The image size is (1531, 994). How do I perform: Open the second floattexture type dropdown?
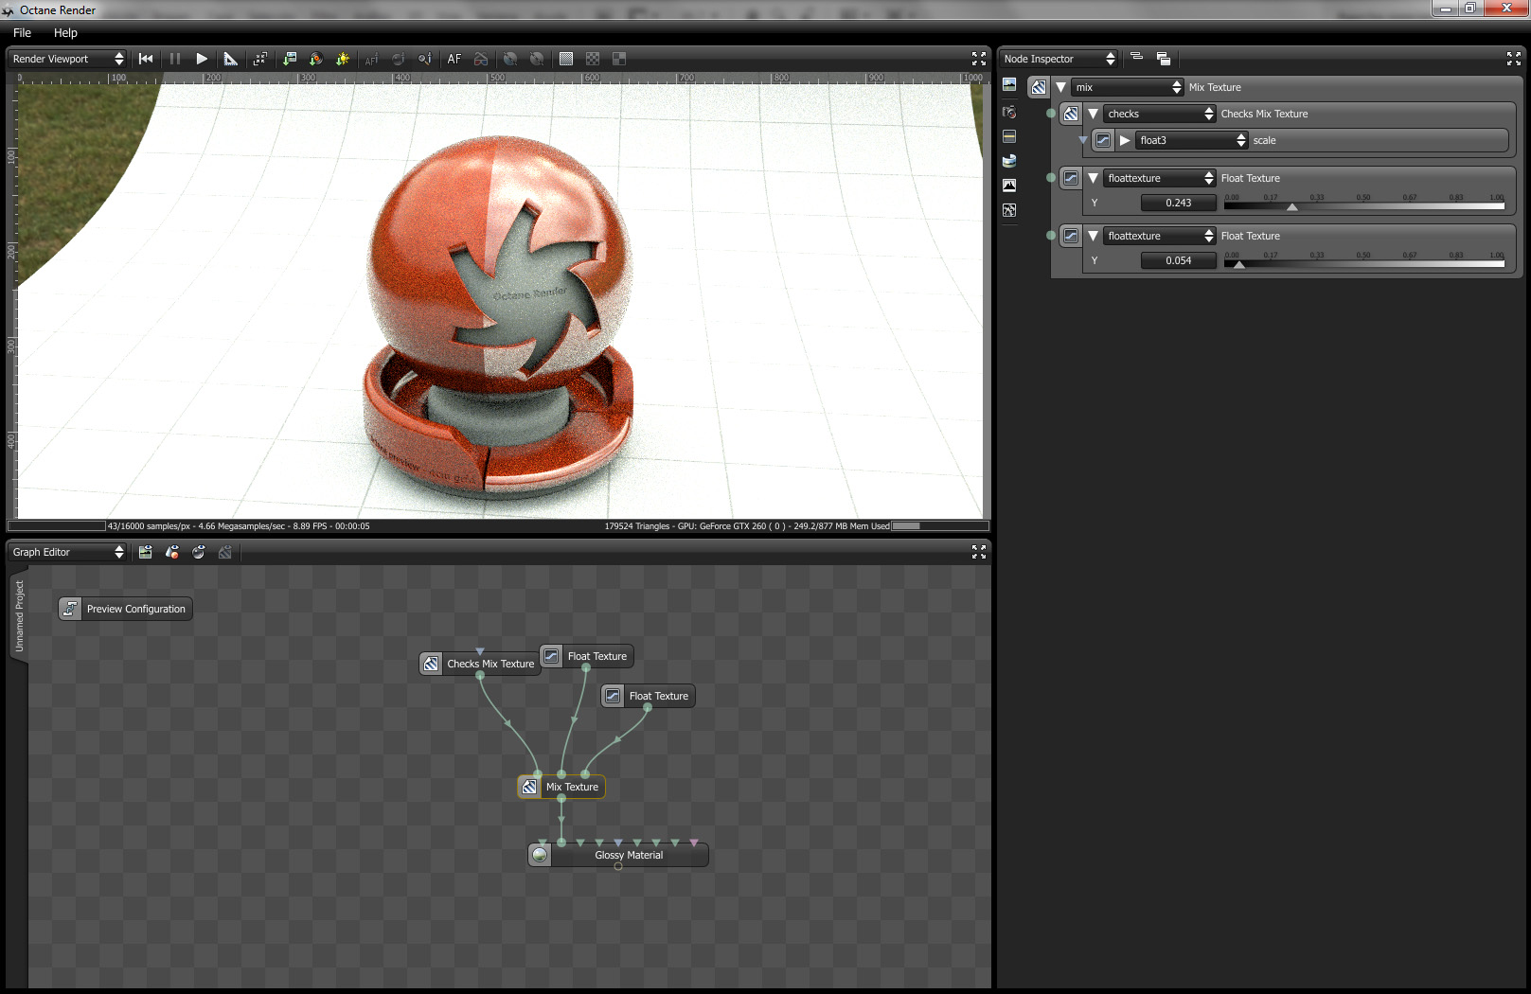click(x=1160, y=236)
